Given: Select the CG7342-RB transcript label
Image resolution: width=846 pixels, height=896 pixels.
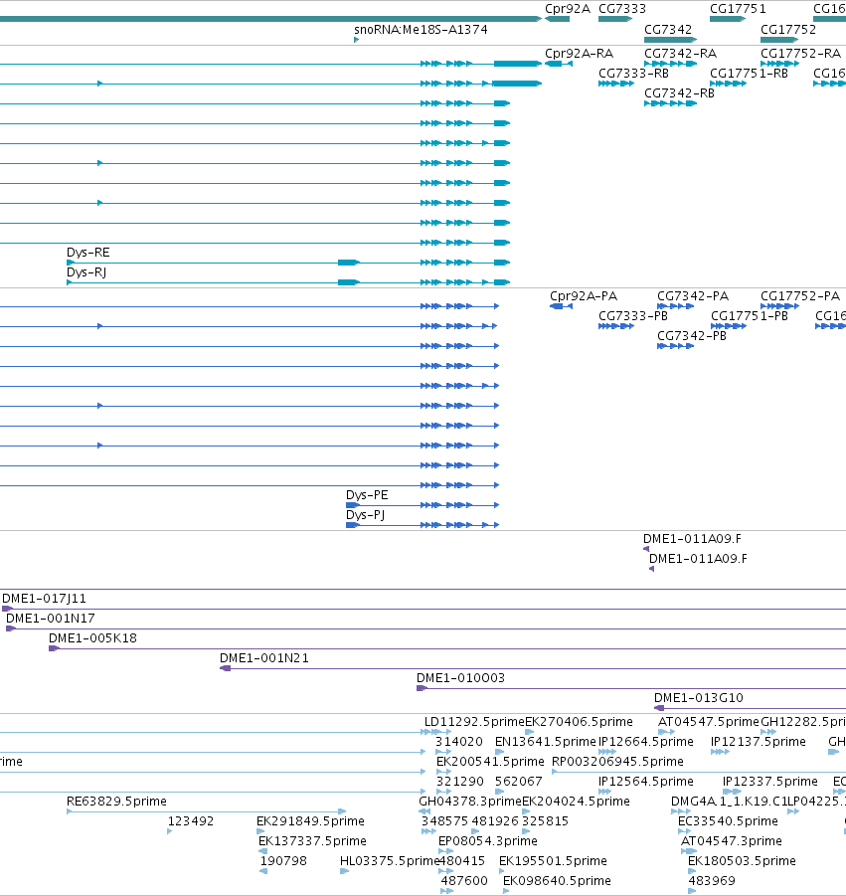Looking at the screenshot, I should coord(679,93).
